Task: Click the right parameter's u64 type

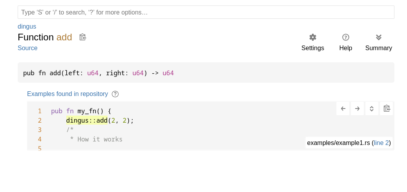Action: click(138, 73)
